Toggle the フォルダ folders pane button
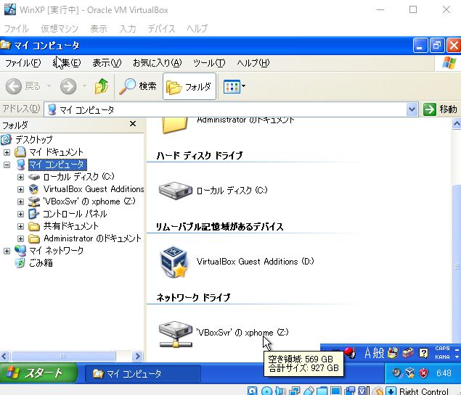The image size is (461, 395). 189,86
